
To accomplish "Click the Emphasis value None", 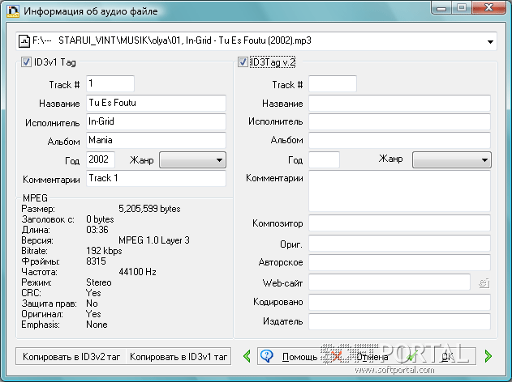I will [x=97, y=325].
